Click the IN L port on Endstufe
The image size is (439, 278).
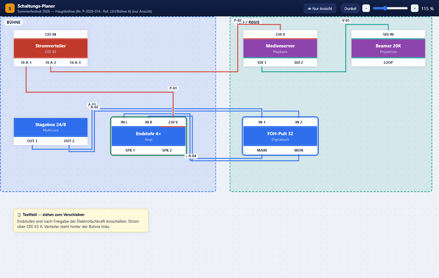(124, 122)
